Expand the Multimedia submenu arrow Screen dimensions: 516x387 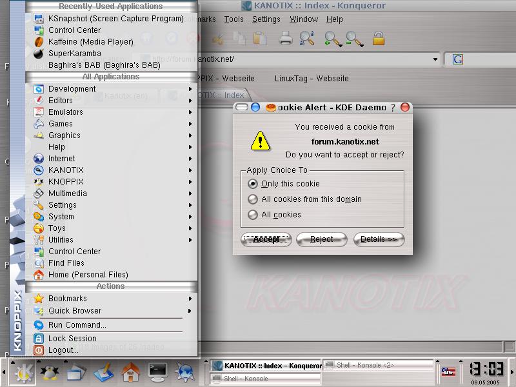pos(190,193)
